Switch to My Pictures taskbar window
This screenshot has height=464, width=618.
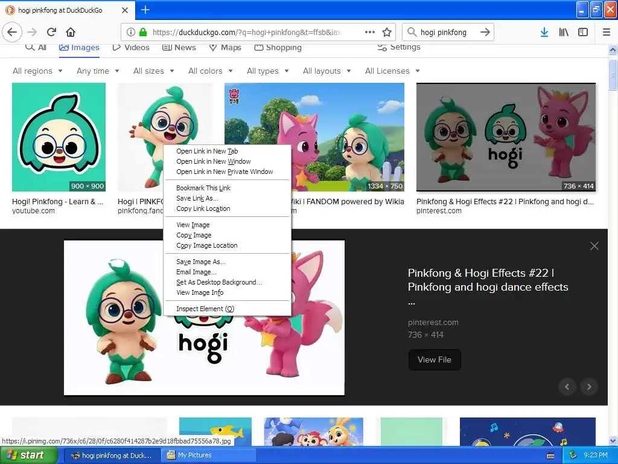(209, 456)
